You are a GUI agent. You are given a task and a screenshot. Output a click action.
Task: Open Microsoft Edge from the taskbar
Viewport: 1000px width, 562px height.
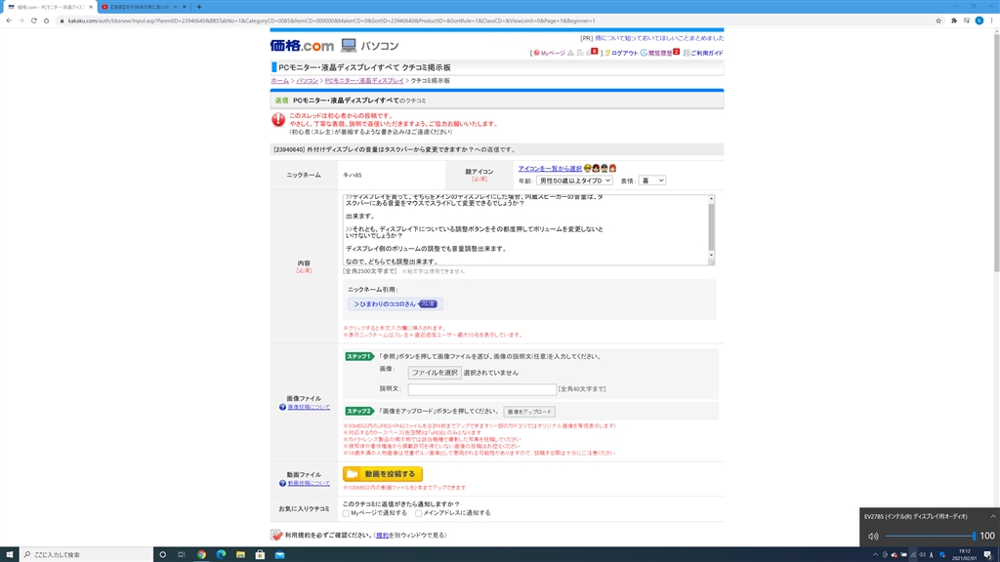click(222, 554)
